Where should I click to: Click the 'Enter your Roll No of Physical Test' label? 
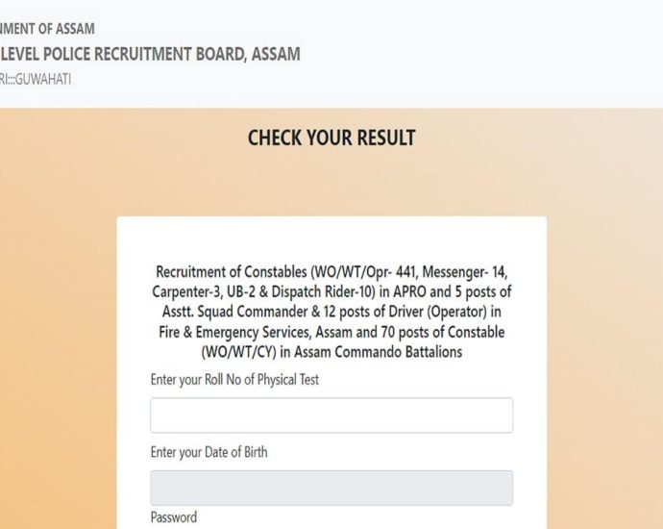tap(234, 380)
